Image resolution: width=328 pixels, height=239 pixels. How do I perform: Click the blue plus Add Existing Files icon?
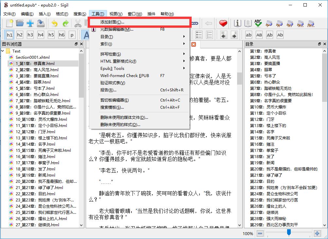(30, 23)
